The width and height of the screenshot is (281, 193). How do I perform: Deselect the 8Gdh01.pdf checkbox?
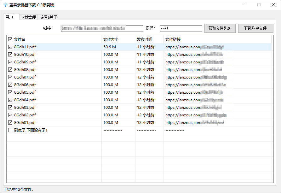(x=10, y=123)
